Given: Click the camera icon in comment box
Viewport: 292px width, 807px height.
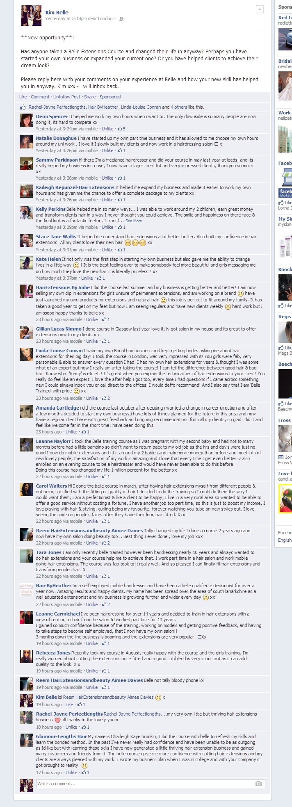Looking at the screenshot, I should click(x=258, y=784).
